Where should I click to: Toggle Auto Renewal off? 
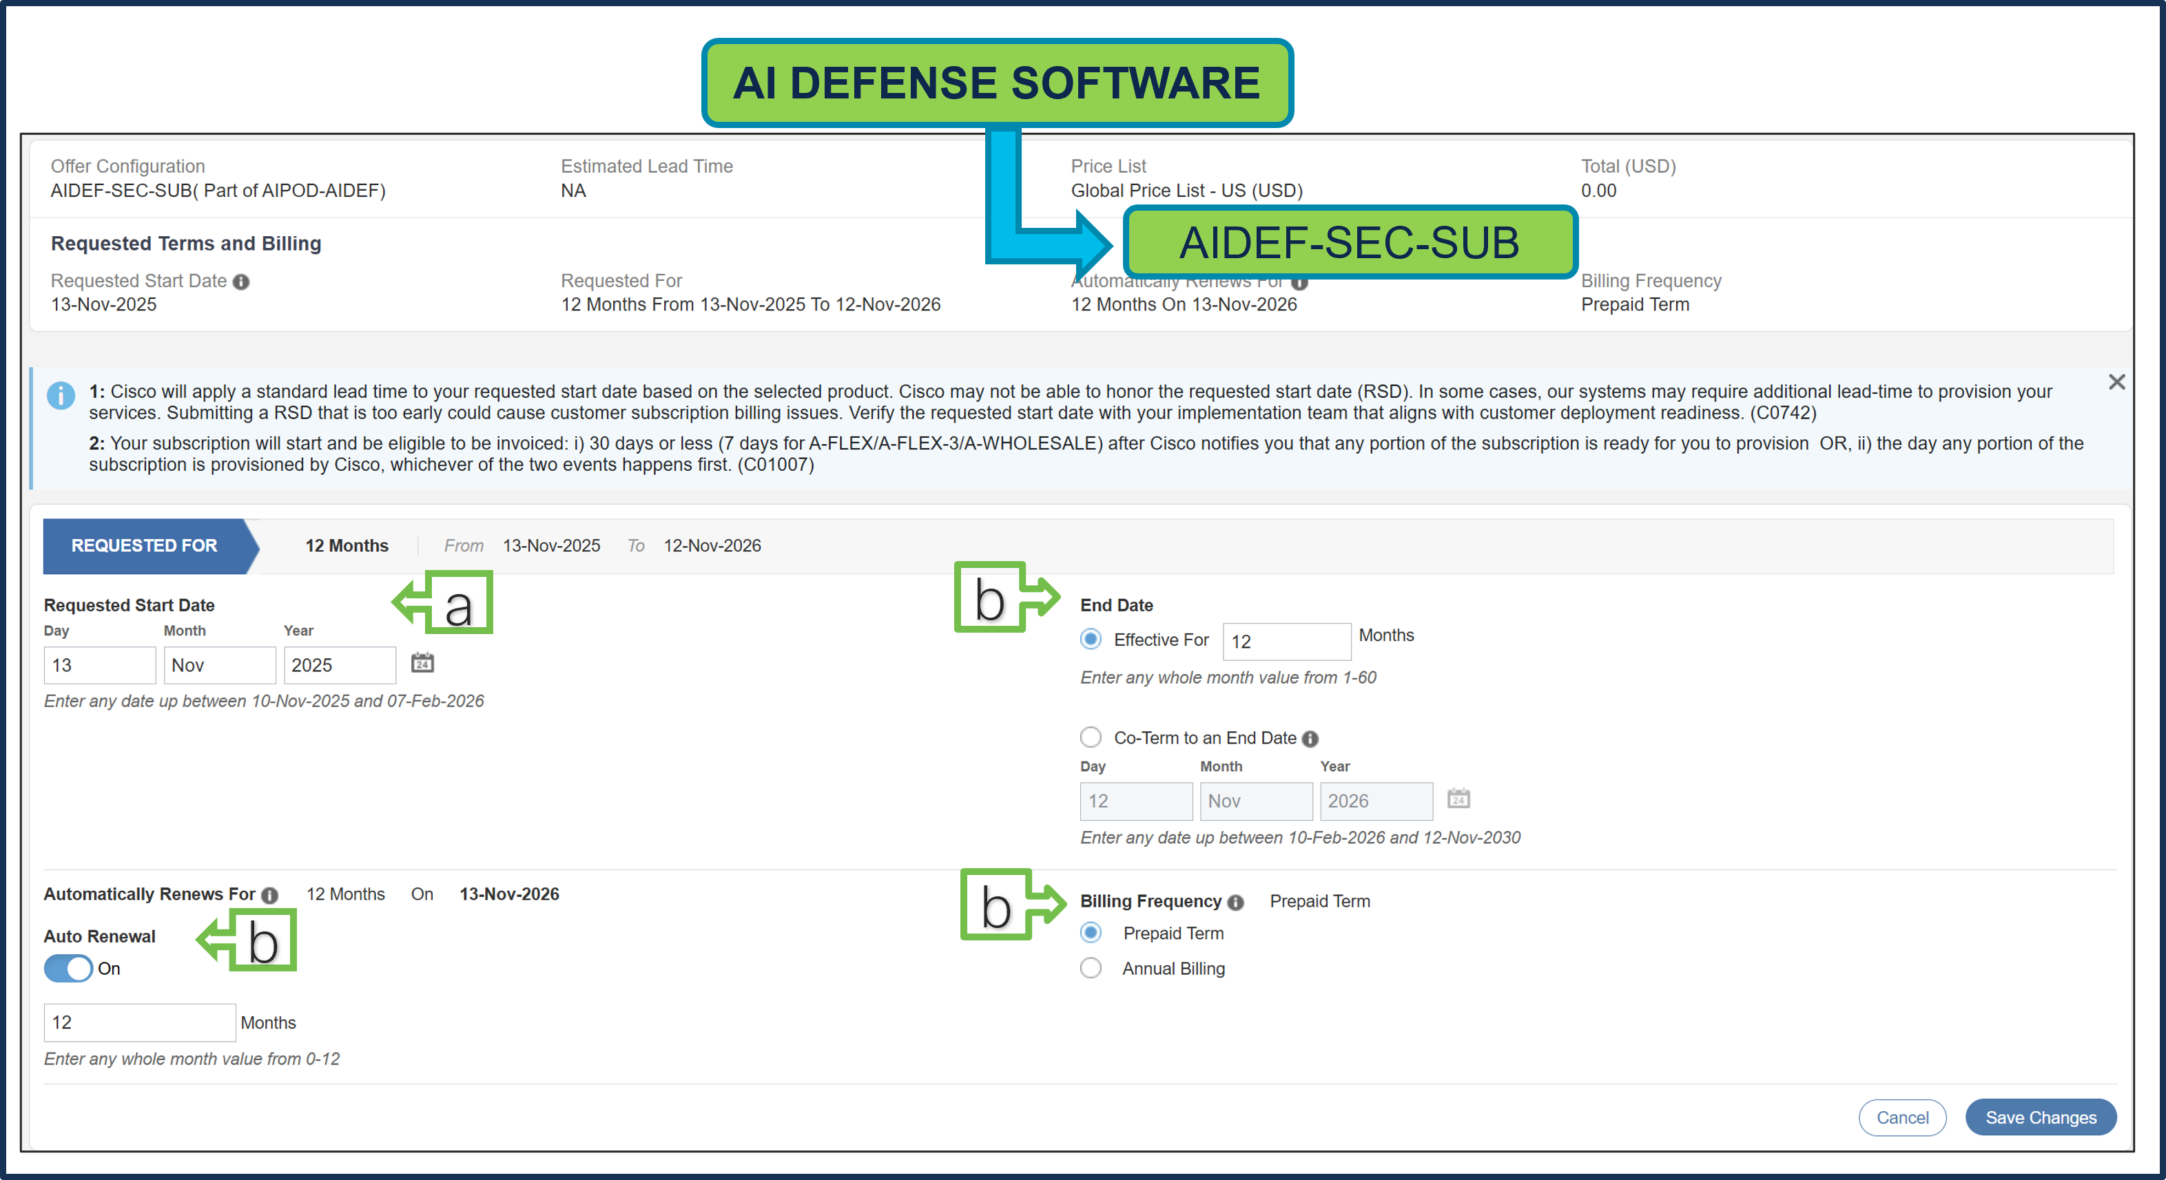pyautogui.click(x=68, y=968)
